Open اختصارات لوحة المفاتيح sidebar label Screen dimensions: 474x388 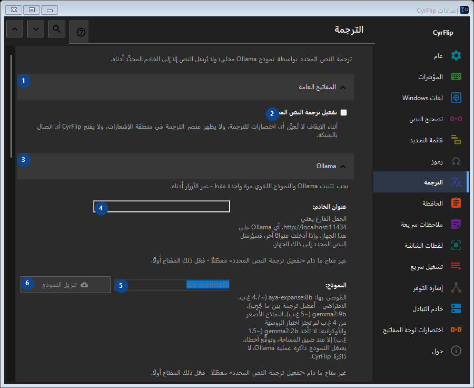click(412, 330)
